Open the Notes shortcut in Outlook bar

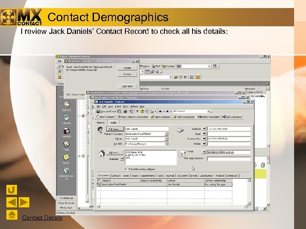tap(66, 159)
